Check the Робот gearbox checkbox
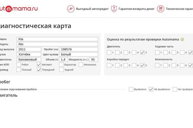193x128 pixels. 19,65
